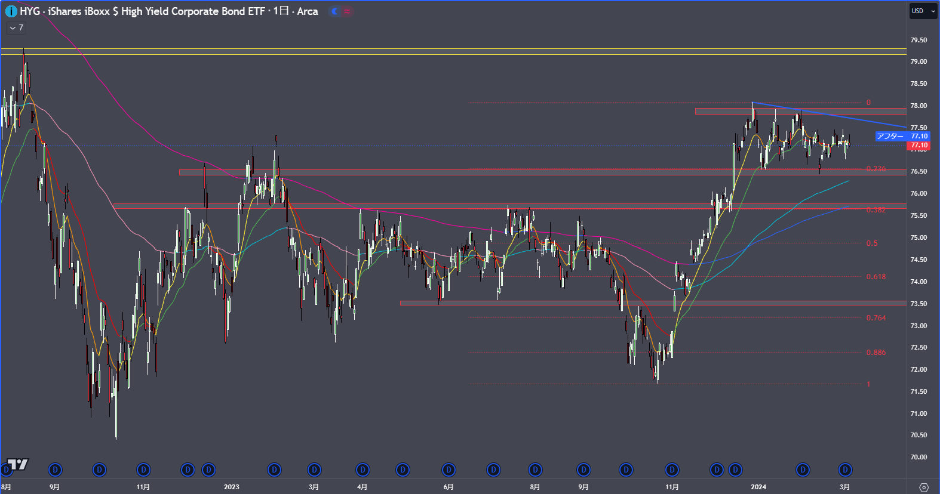Click the Fibonacci 0.382 level label
The height and width of the screenshot is (494, 940).
point(876,210)
